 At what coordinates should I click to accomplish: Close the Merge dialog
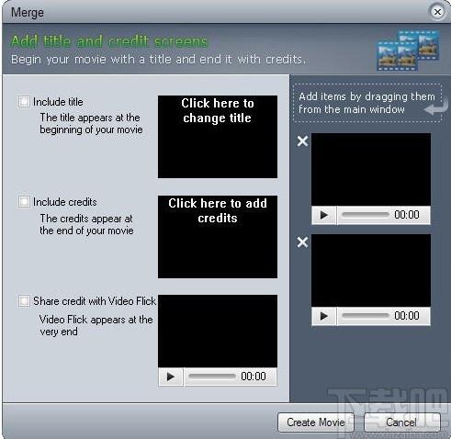click(437, 12)
